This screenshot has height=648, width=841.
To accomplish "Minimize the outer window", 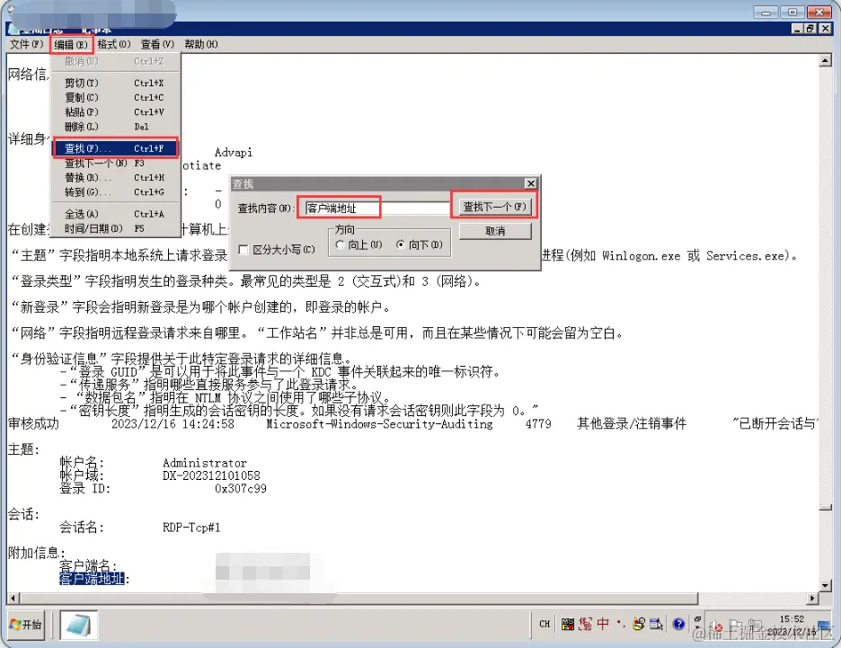I will point(766,12).
